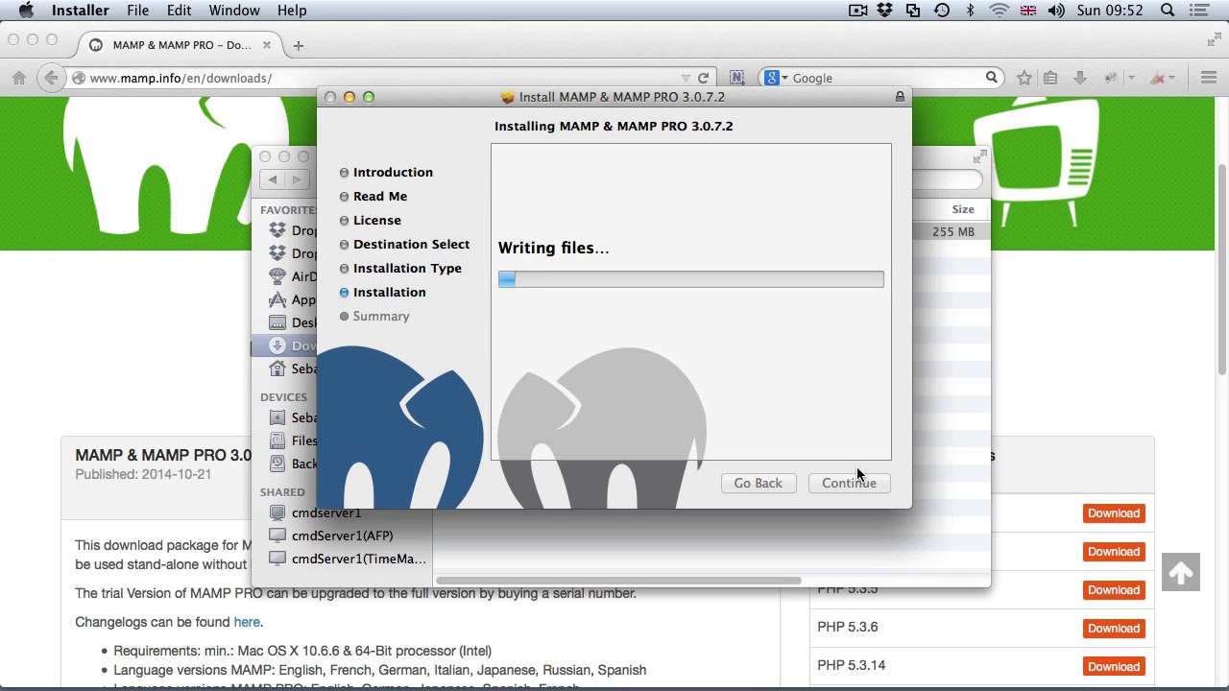Open the File menu
1229x691 pixels.
[x=137, y=11]
